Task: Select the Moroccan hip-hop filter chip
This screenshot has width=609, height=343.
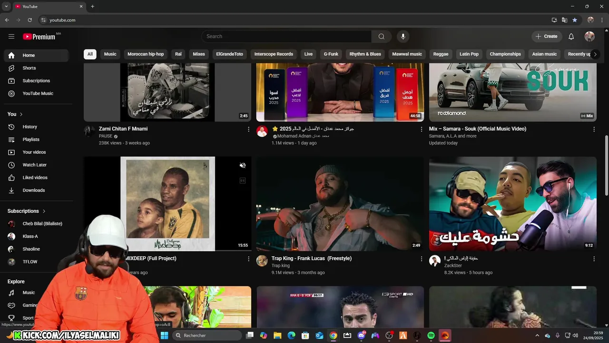Action: [146, 54]
